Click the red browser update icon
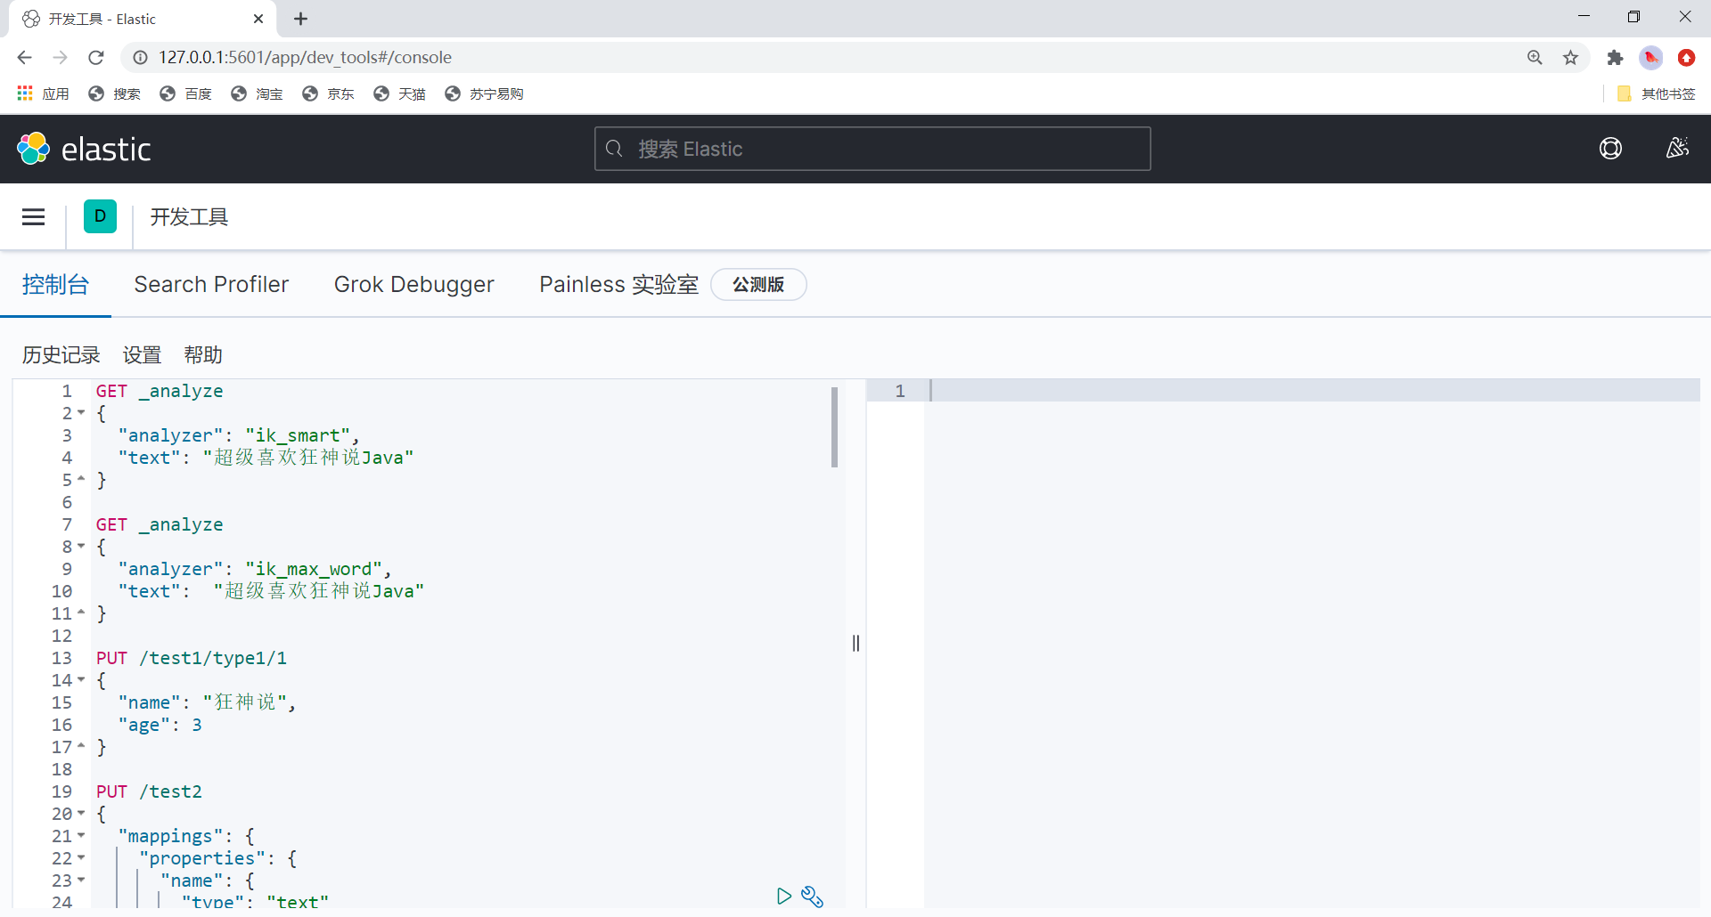1711x917 pixels. 1686,57
